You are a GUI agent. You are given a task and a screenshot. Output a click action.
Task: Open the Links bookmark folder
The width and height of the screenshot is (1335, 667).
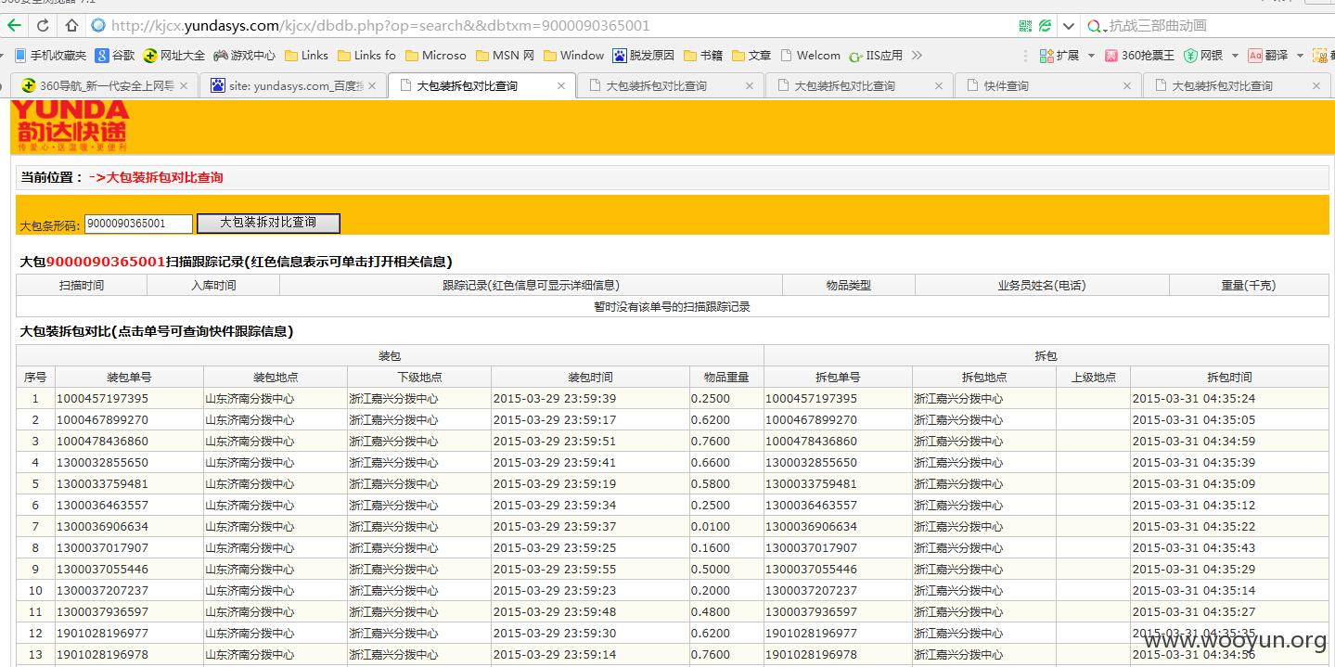307,56
